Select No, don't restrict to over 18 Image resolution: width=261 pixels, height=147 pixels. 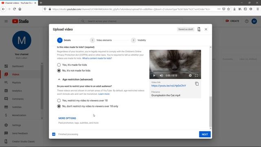click(59, 106)
